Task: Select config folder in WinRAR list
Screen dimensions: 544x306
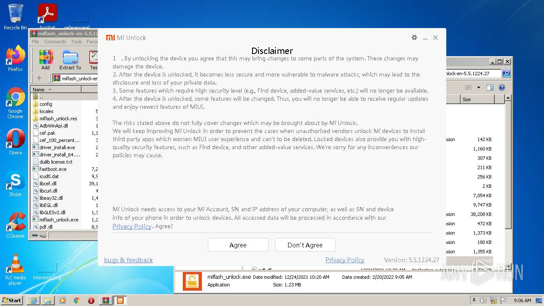Action: 46,104
